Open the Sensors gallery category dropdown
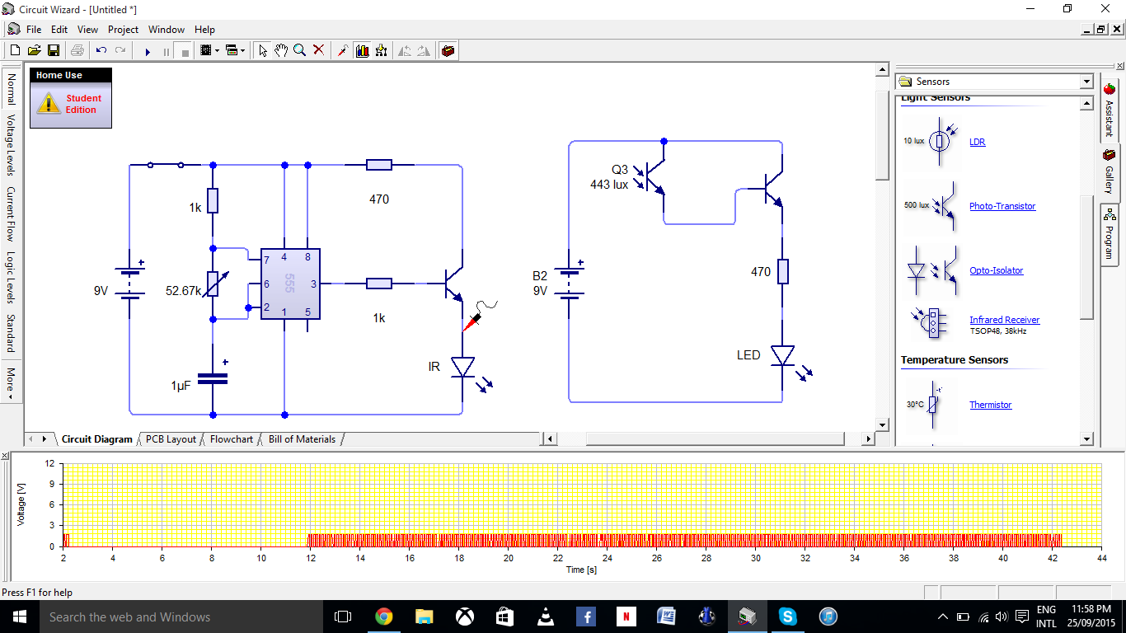This screenshot has width=1126, height=633. tap(1086, 82)
